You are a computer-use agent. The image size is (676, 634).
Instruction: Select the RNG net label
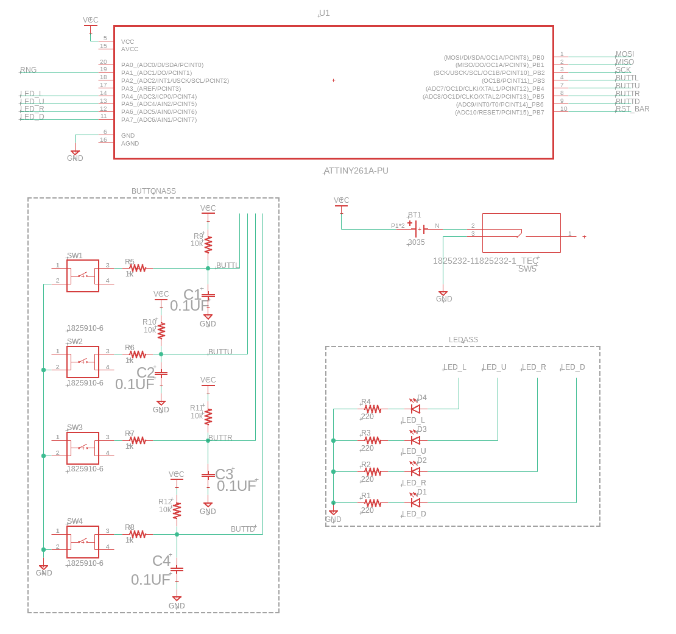pos(29,69)
